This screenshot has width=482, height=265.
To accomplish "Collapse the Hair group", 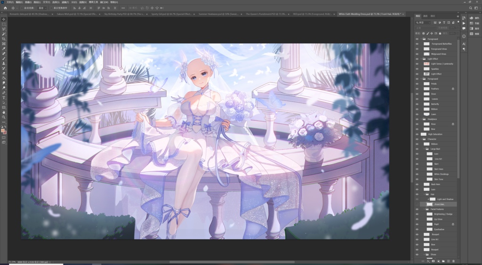I will [424, 194].
